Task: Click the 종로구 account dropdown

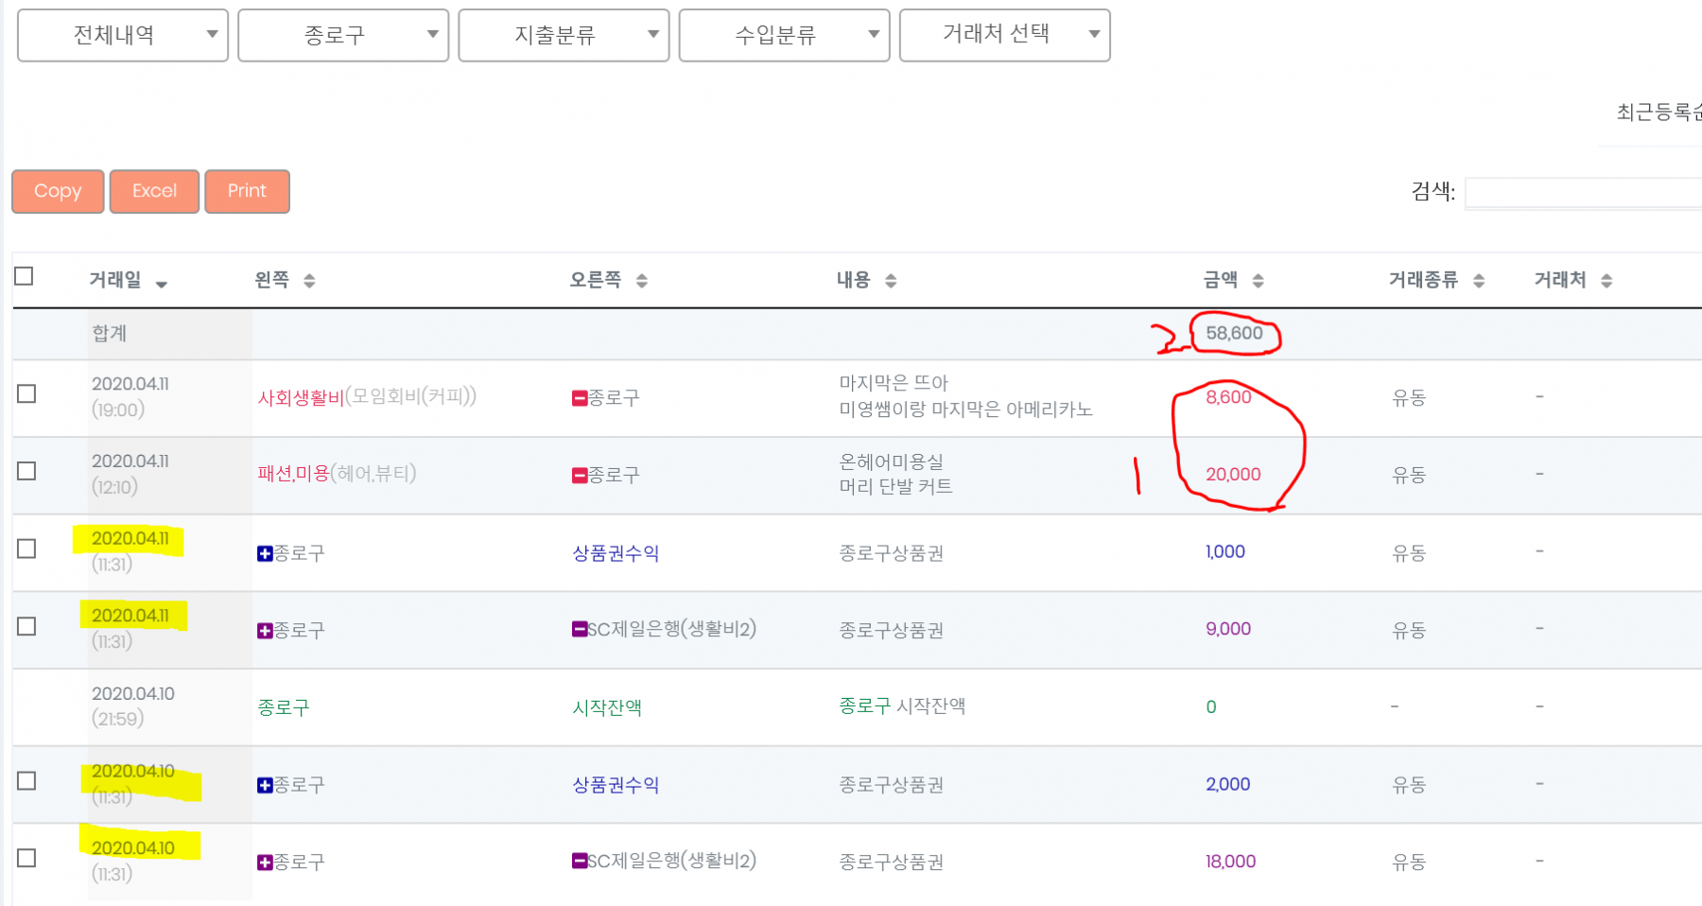Action: coord(343,36)
